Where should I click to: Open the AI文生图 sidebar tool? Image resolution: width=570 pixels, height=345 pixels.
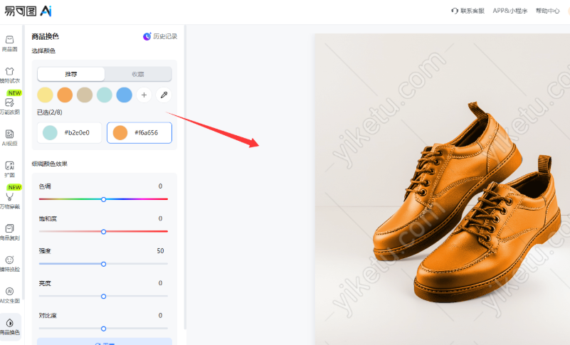[x=10, y=294]
